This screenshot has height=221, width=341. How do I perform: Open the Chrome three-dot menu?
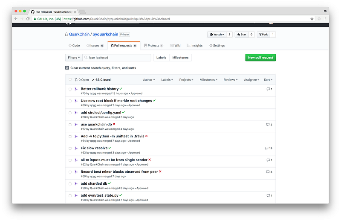[x=325, y=19]
